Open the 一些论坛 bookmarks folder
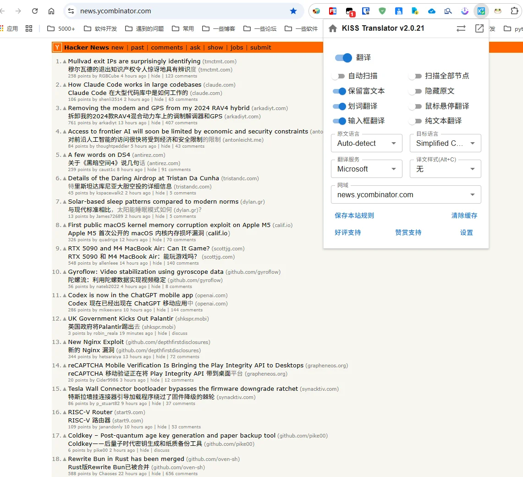This screenshot has width=523, height=477. click(260, 29)
